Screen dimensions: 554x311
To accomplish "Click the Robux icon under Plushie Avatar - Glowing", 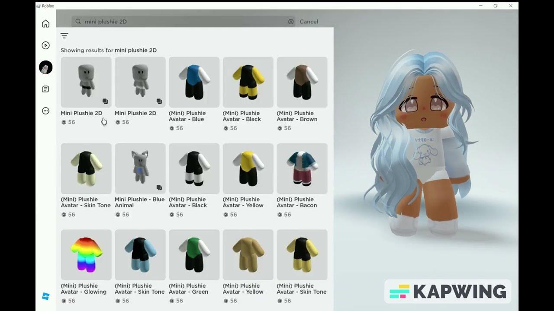I will pos(64,301).
